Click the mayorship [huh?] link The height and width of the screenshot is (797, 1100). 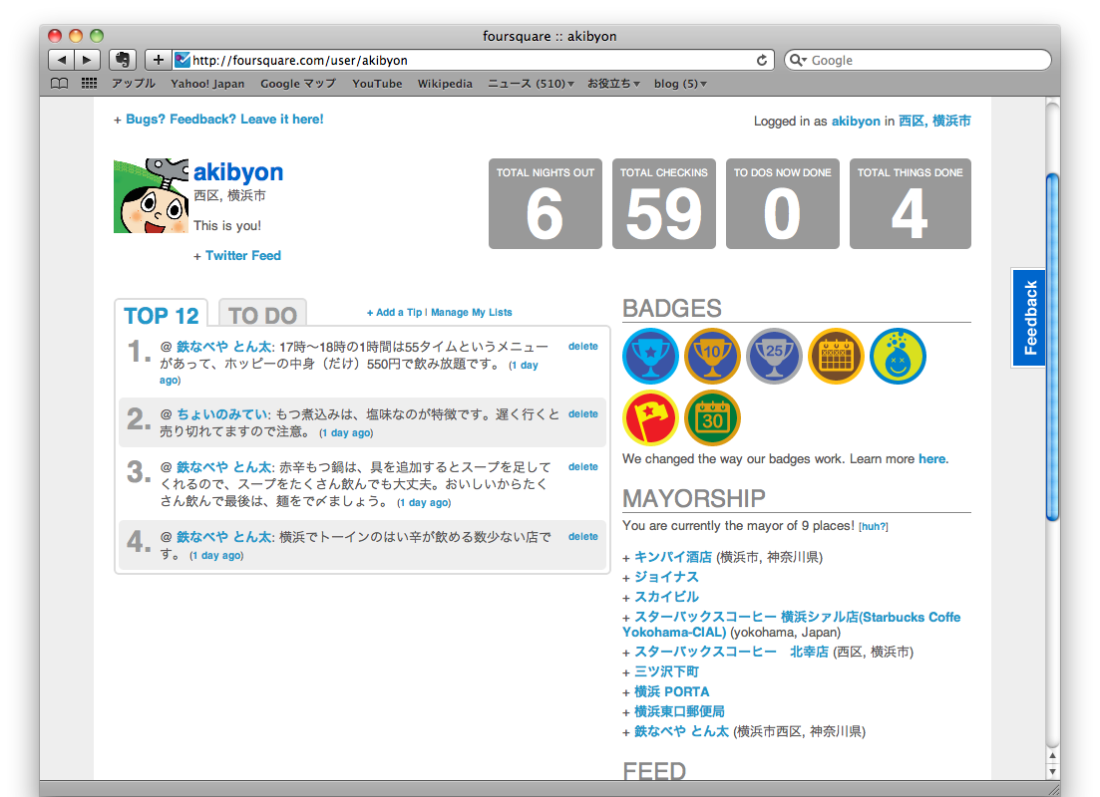(x=874, y=526)
